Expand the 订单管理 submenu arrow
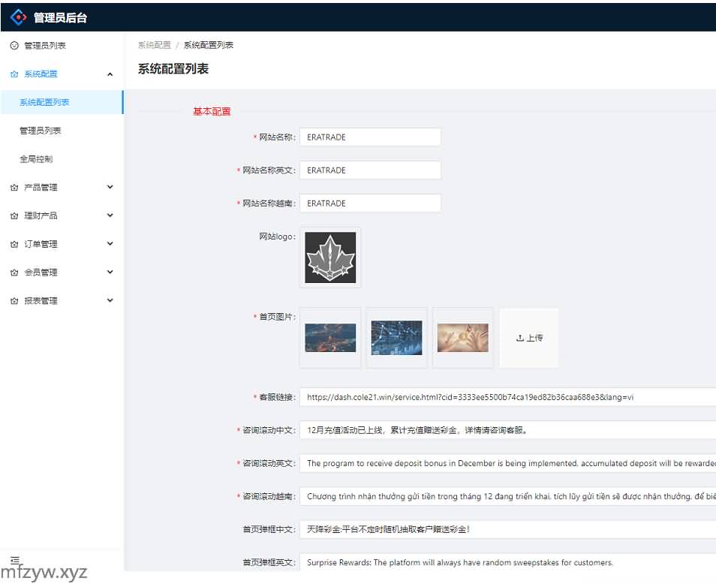The image size is (716, 584). tap(110, 244)
